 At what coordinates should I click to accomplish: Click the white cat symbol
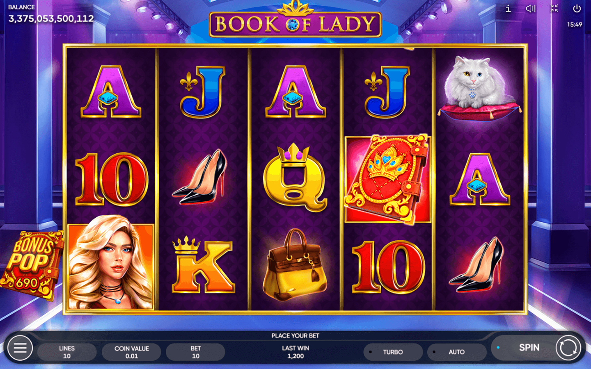click(479, 88)
